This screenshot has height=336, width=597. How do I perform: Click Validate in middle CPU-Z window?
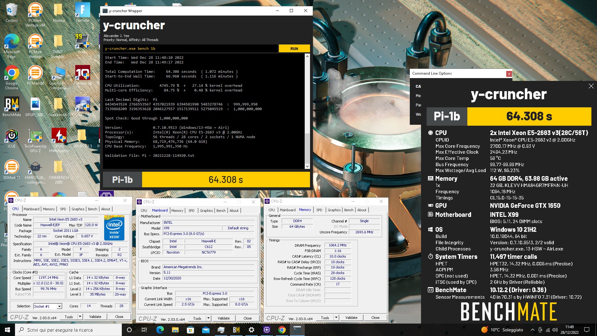pyautogui.click(x=224, y=318)
